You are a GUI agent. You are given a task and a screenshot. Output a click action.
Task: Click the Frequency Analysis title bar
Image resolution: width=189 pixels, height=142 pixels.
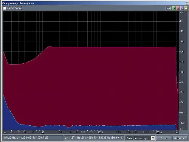(x=94, y=3)
